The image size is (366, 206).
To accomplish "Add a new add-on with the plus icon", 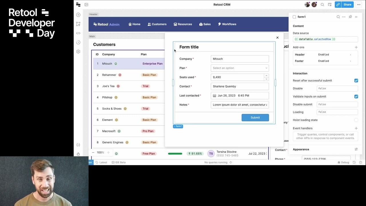I will [356, 47].
